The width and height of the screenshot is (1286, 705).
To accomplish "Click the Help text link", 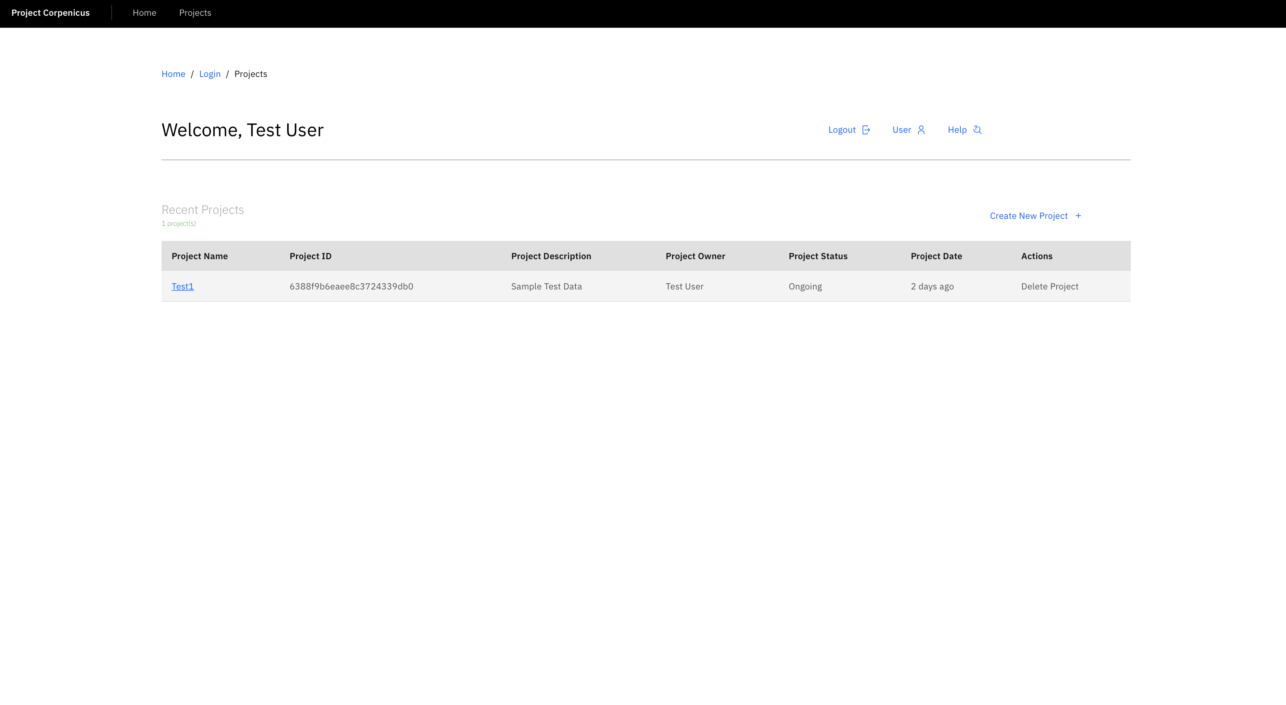I will [957, 130].
